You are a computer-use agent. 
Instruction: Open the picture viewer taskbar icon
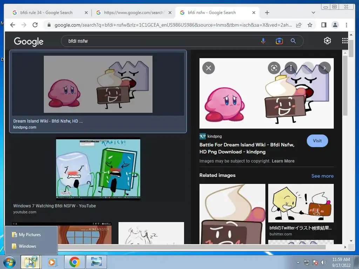tap(96, 262)
